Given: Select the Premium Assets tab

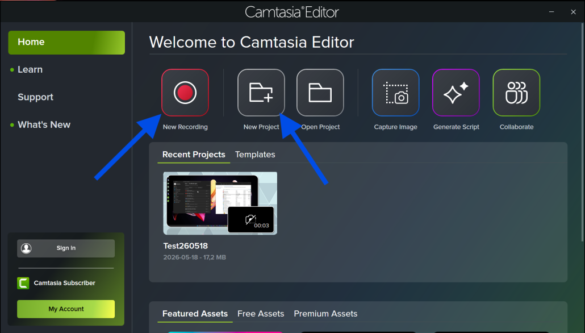Looking at the screenshot, I should coord(325,314).
